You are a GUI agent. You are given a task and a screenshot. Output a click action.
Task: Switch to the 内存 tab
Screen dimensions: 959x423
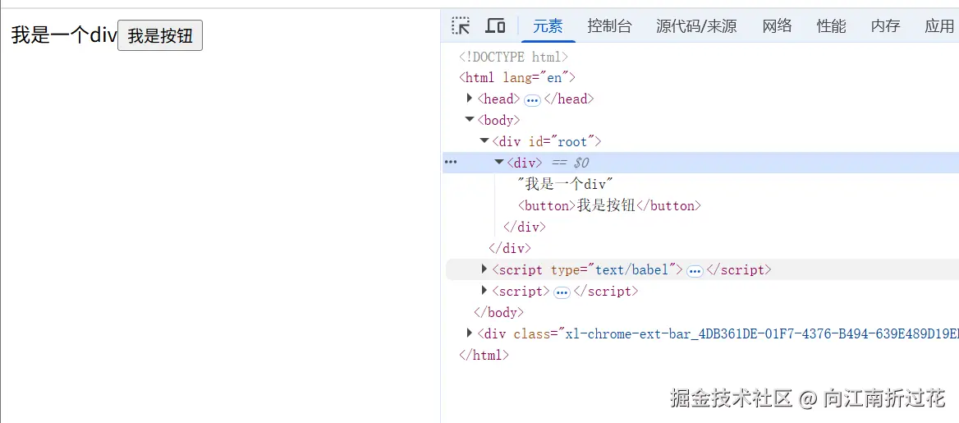point(886,25)
